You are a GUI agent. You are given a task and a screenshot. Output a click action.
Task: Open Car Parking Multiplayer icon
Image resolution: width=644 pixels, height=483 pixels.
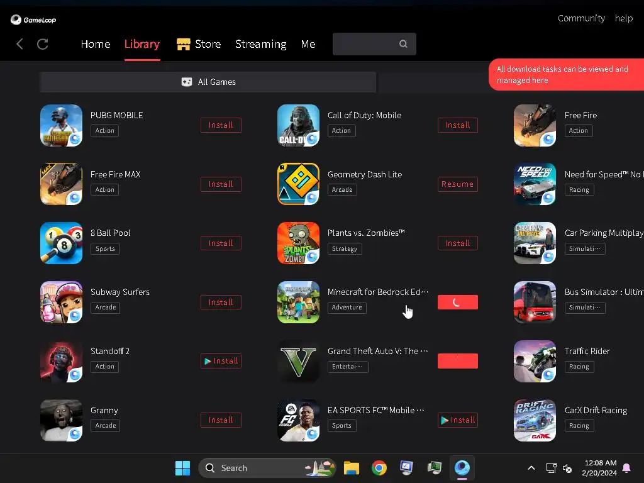[535, 243]
